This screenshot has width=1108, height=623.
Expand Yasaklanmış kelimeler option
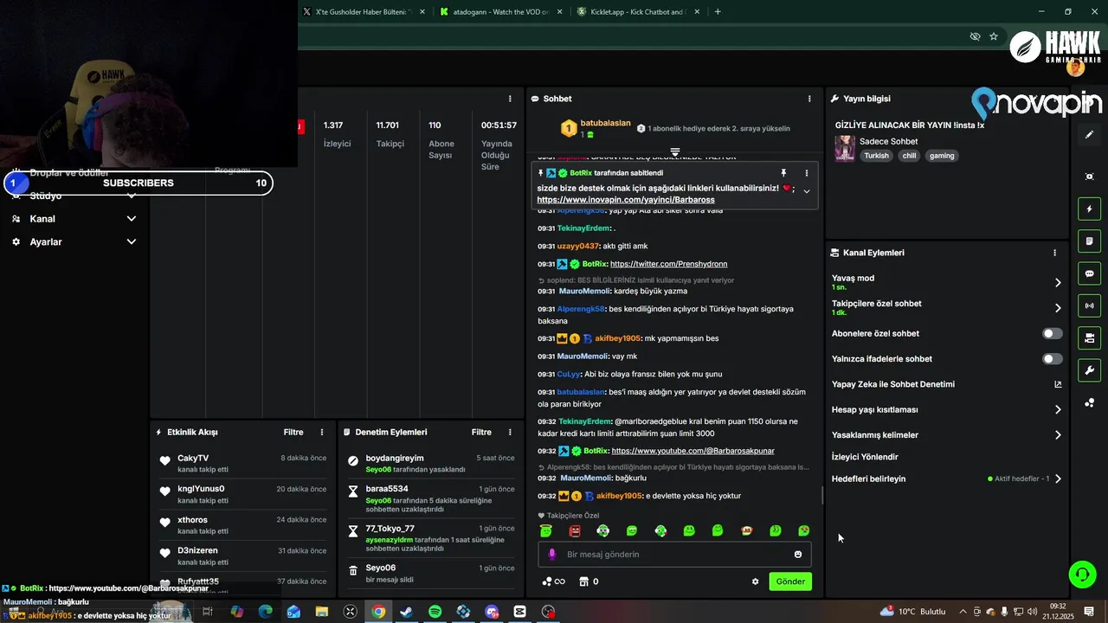(1058, 435)
